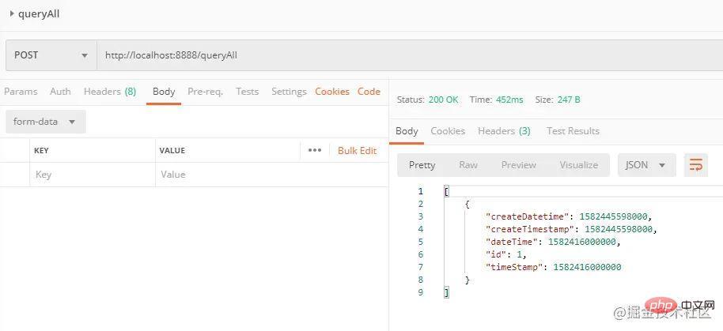This screenshot has width=723, height=331.
Task: Open the Test Results response tab
Action: [573, 131]
